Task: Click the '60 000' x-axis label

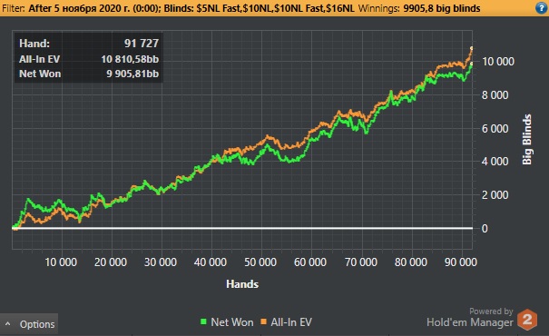Action: pyautogui.click(x=310, y=262)
